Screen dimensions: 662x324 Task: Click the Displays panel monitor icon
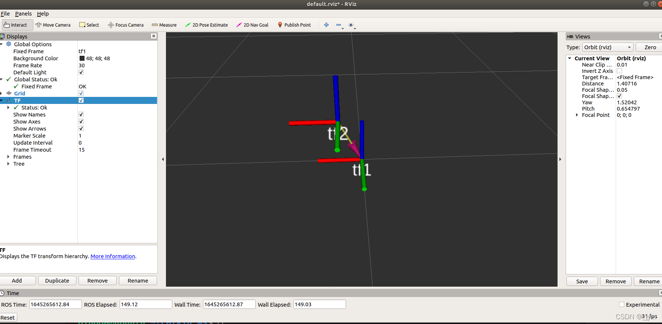point(2,36)
